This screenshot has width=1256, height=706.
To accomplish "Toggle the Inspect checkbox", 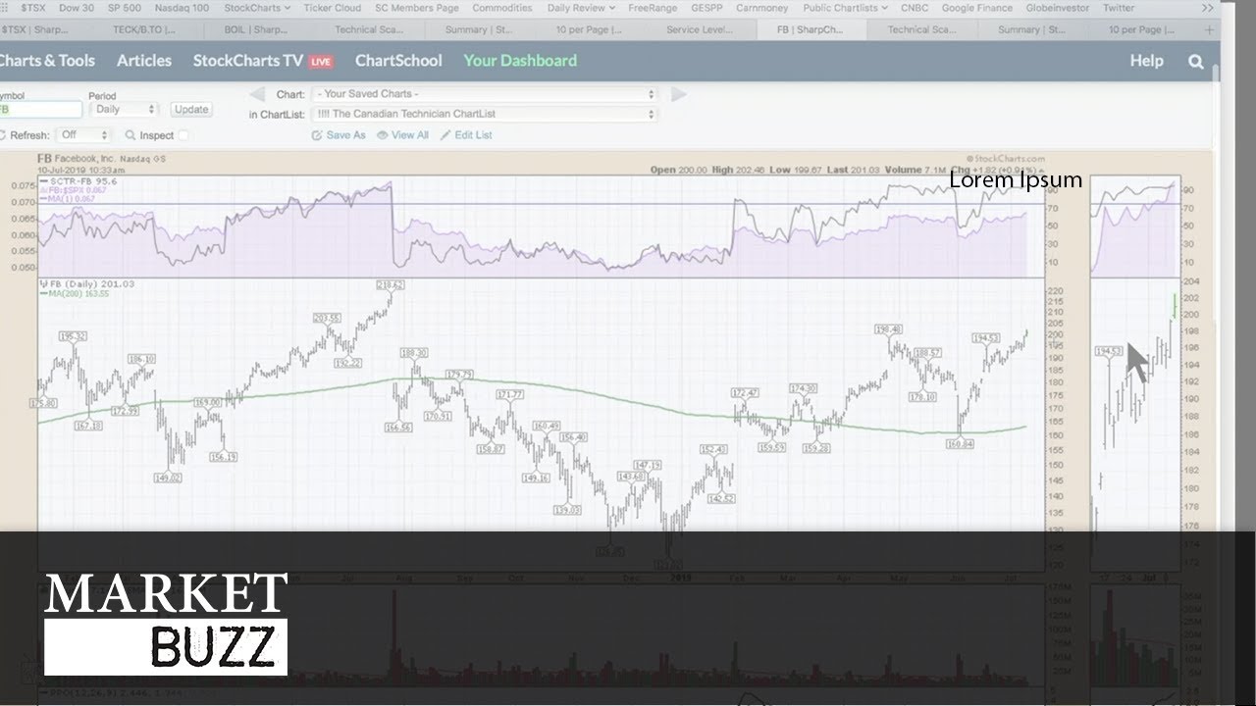I will coord(183,135).
